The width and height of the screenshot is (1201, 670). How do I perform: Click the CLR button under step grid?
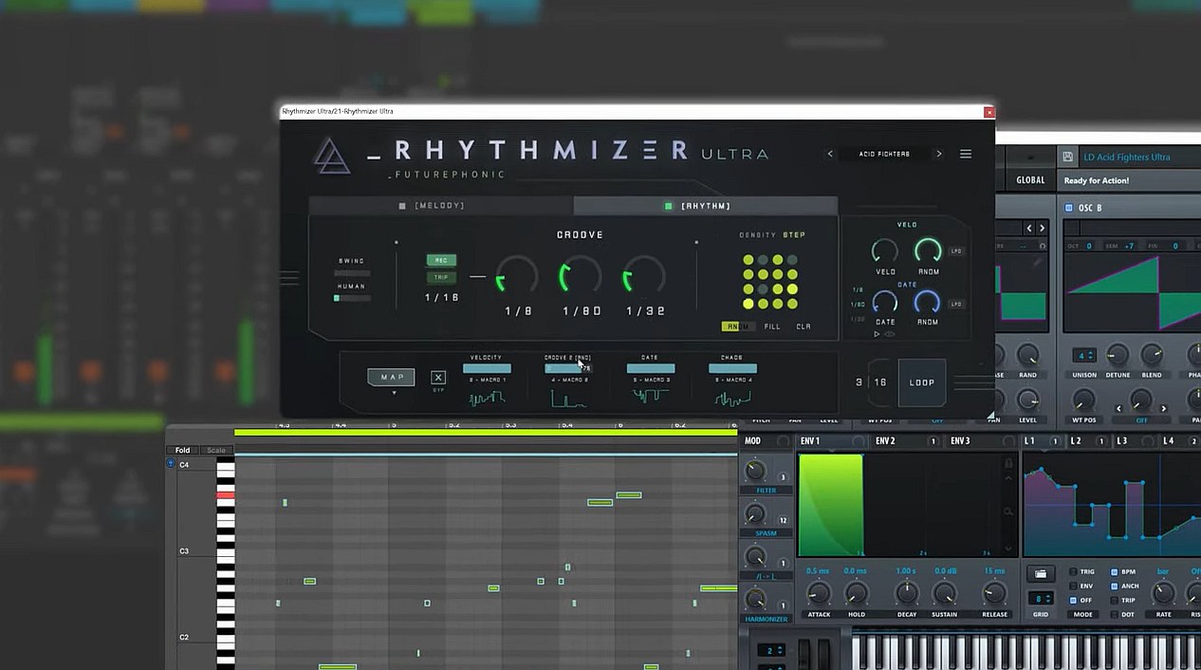(804, 326)
